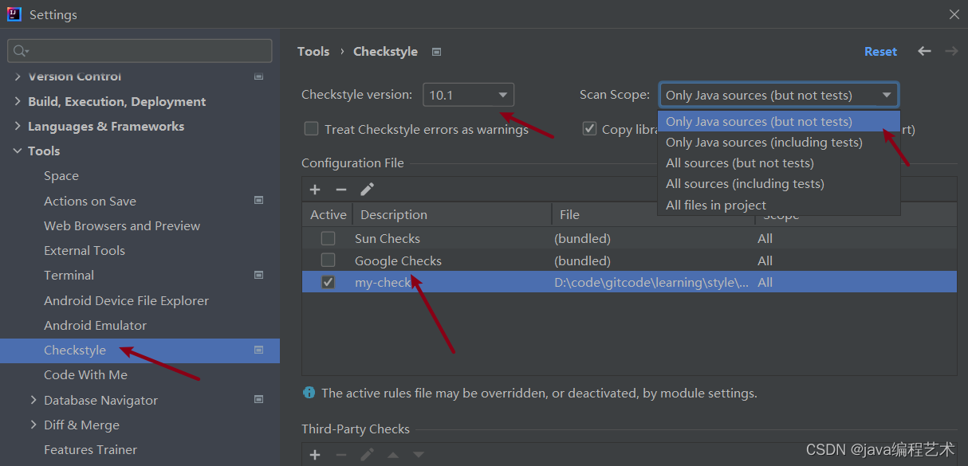Enable Treat Checkstyle errors as warnings
Screen dimensions: 968x466
[311, 128]
